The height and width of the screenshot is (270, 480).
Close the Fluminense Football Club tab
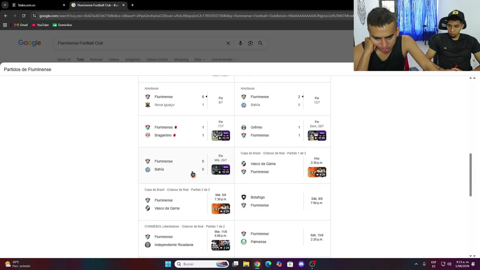123,5
